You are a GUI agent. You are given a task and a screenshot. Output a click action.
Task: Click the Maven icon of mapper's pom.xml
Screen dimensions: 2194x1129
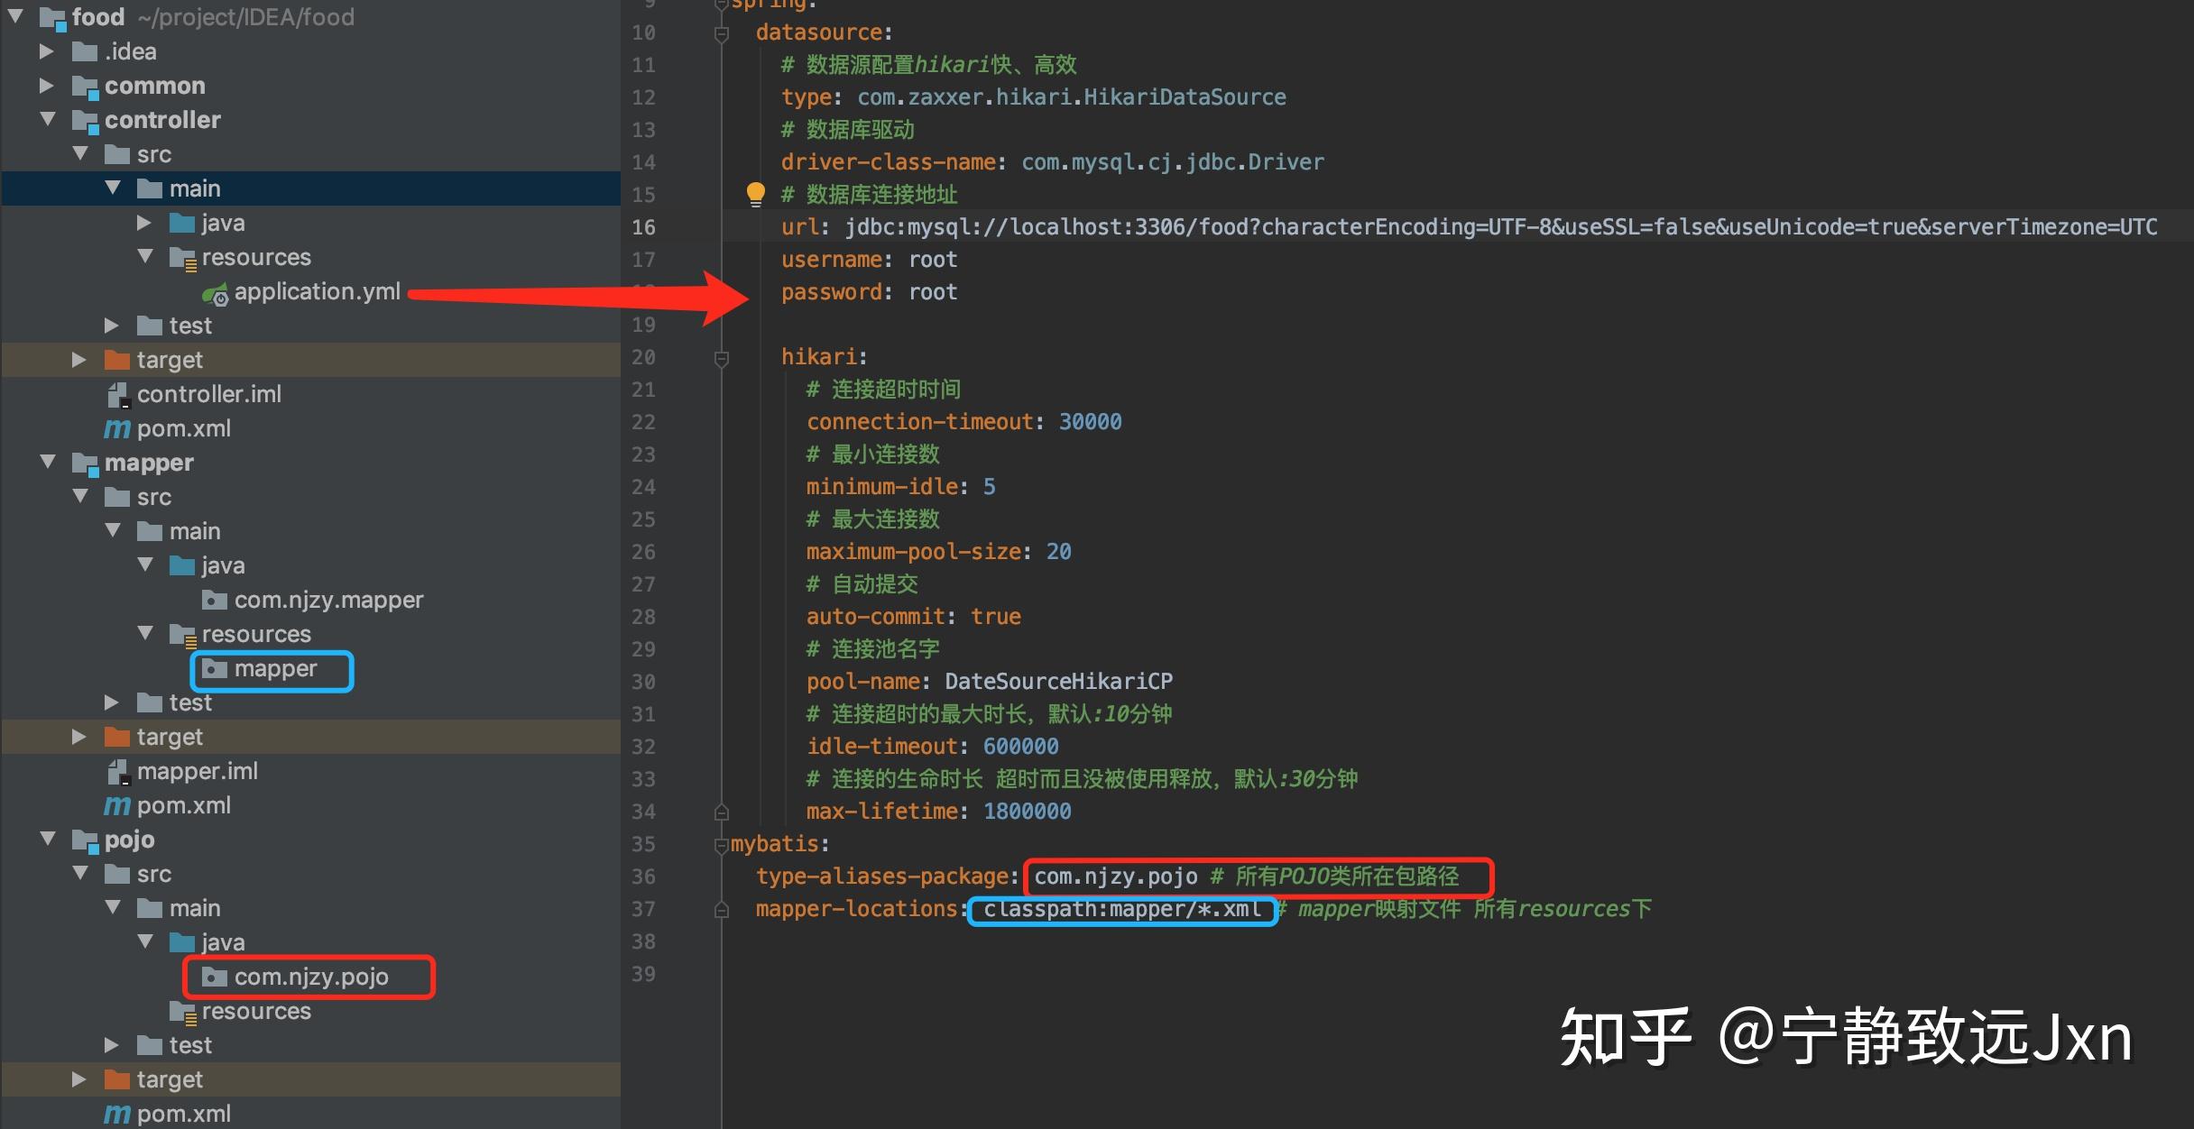tap(117, 806)
